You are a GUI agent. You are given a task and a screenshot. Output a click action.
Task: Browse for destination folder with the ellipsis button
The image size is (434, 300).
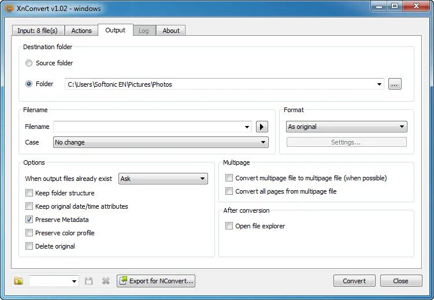pyautogui.click(x=395, y=84)
